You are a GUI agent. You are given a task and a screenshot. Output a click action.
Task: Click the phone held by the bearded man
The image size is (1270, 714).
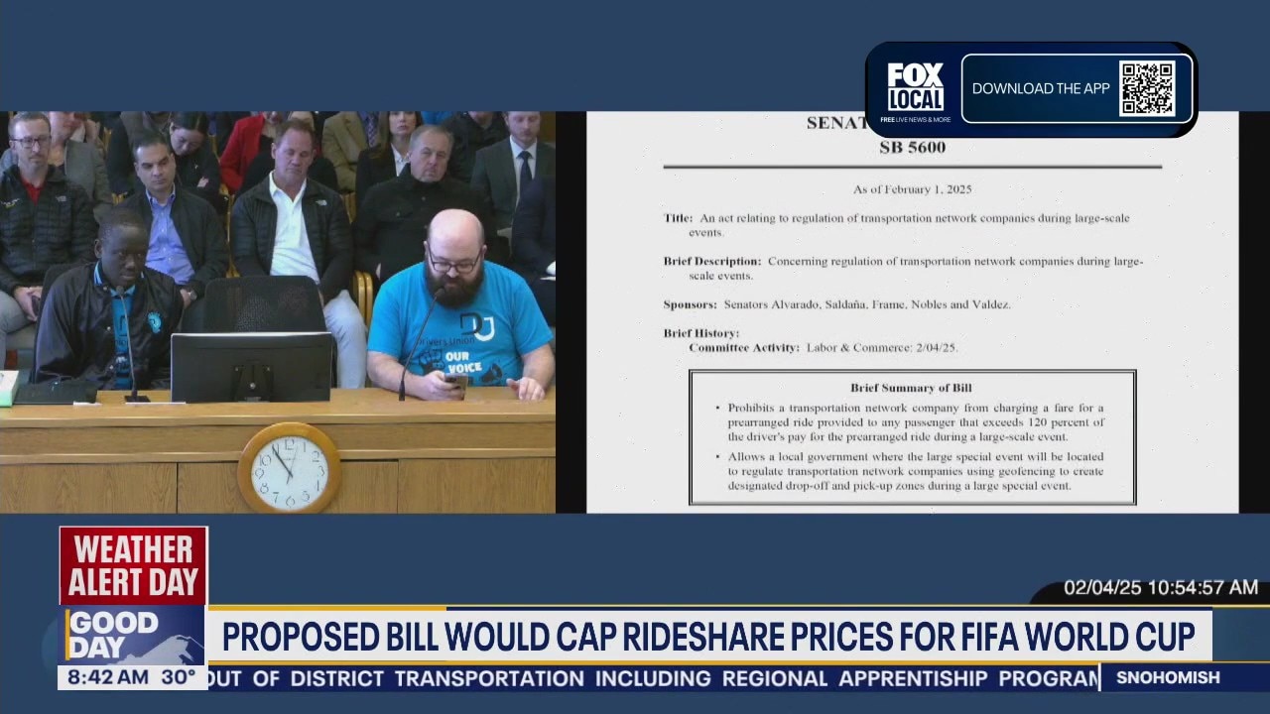tap(457, 383)
